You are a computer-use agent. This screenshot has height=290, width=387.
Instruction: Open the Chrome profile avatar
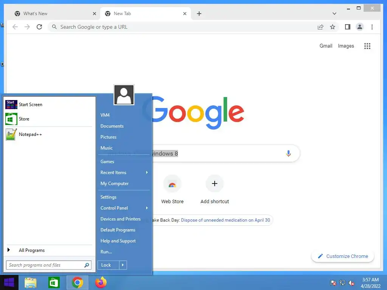coord(360,27)
